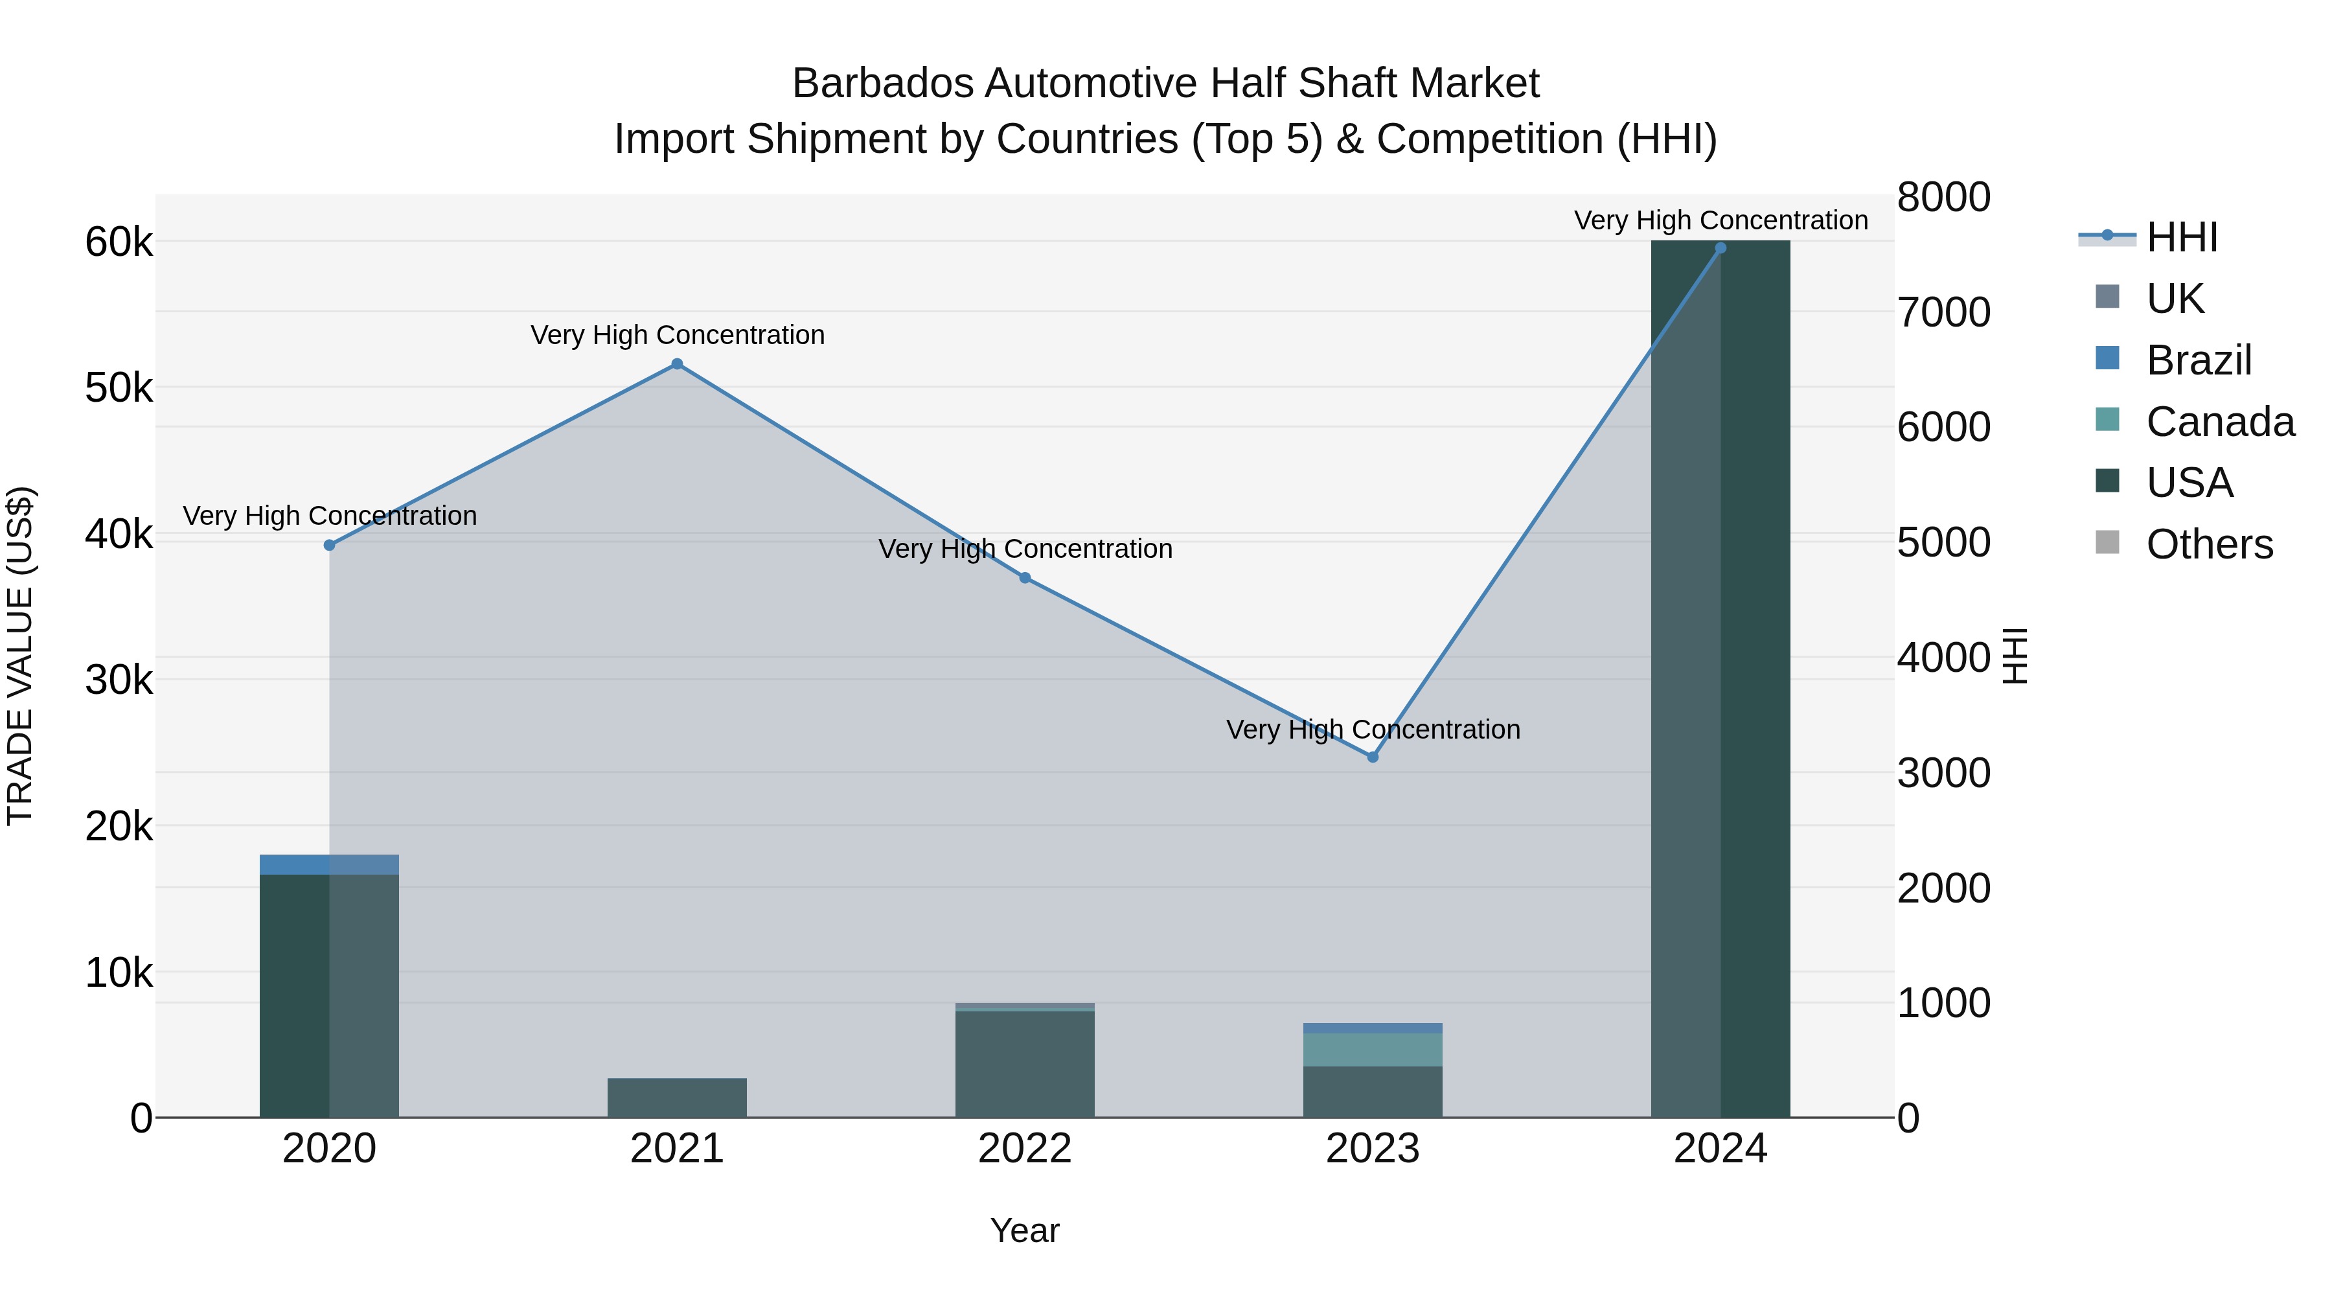Viewport: 2332px width, 1312px height.
Task: Click 2024 Very High Concentration annotation
Action: 1721,221
